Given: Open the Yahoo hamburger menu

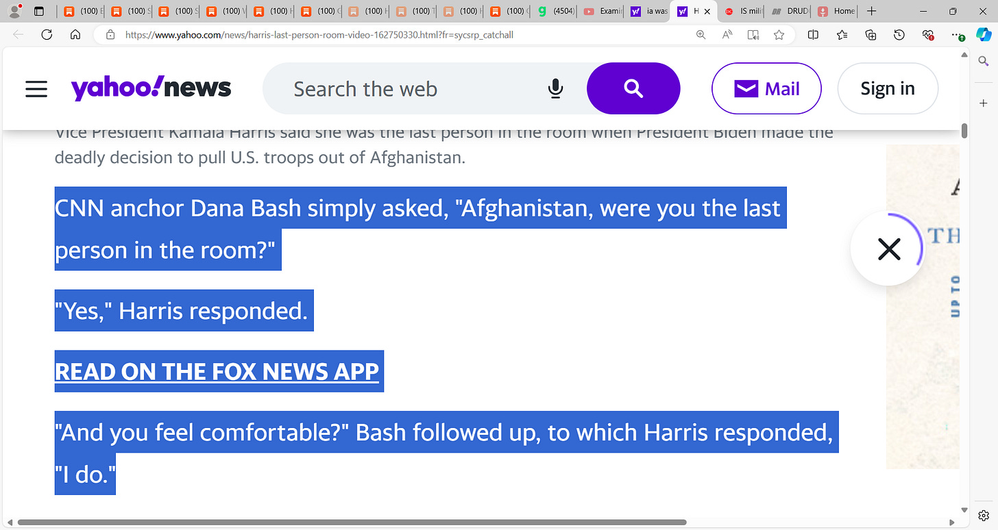Looking at the screenshot, I should pos(36,88).
